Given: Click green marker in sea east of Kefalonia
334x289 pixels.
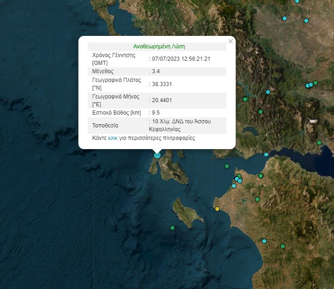Looking at the screenshot, I should (227, 166).
